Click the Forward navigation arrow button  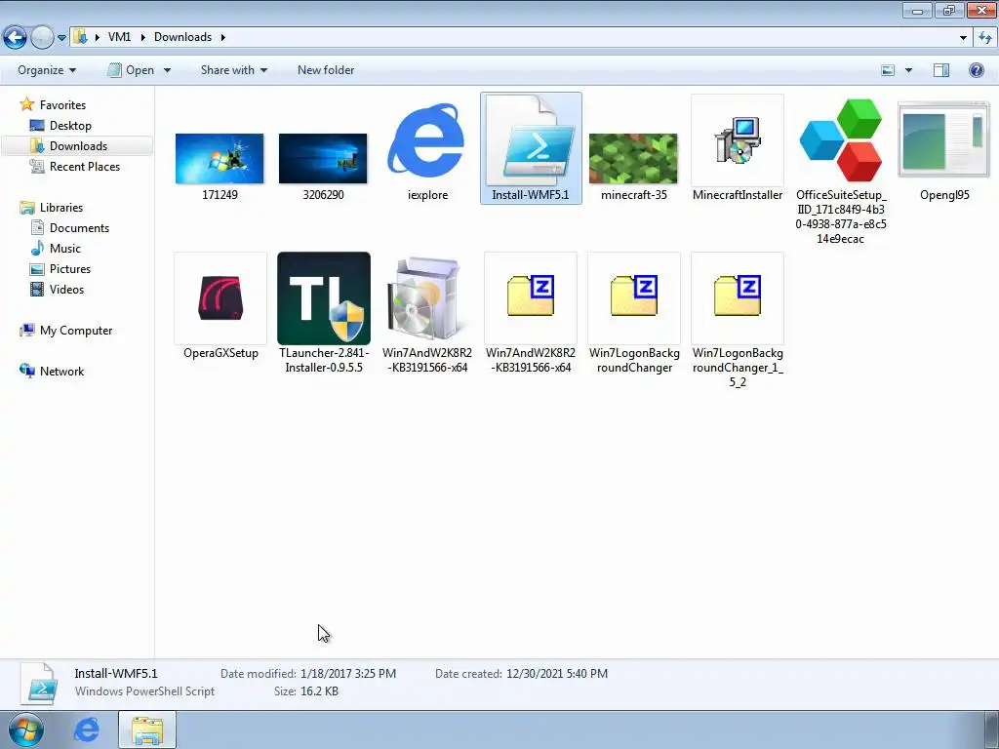(x=42, y=38)
